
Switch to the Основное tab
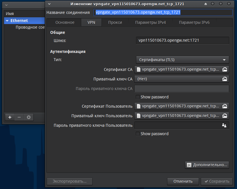pos(65,22)
